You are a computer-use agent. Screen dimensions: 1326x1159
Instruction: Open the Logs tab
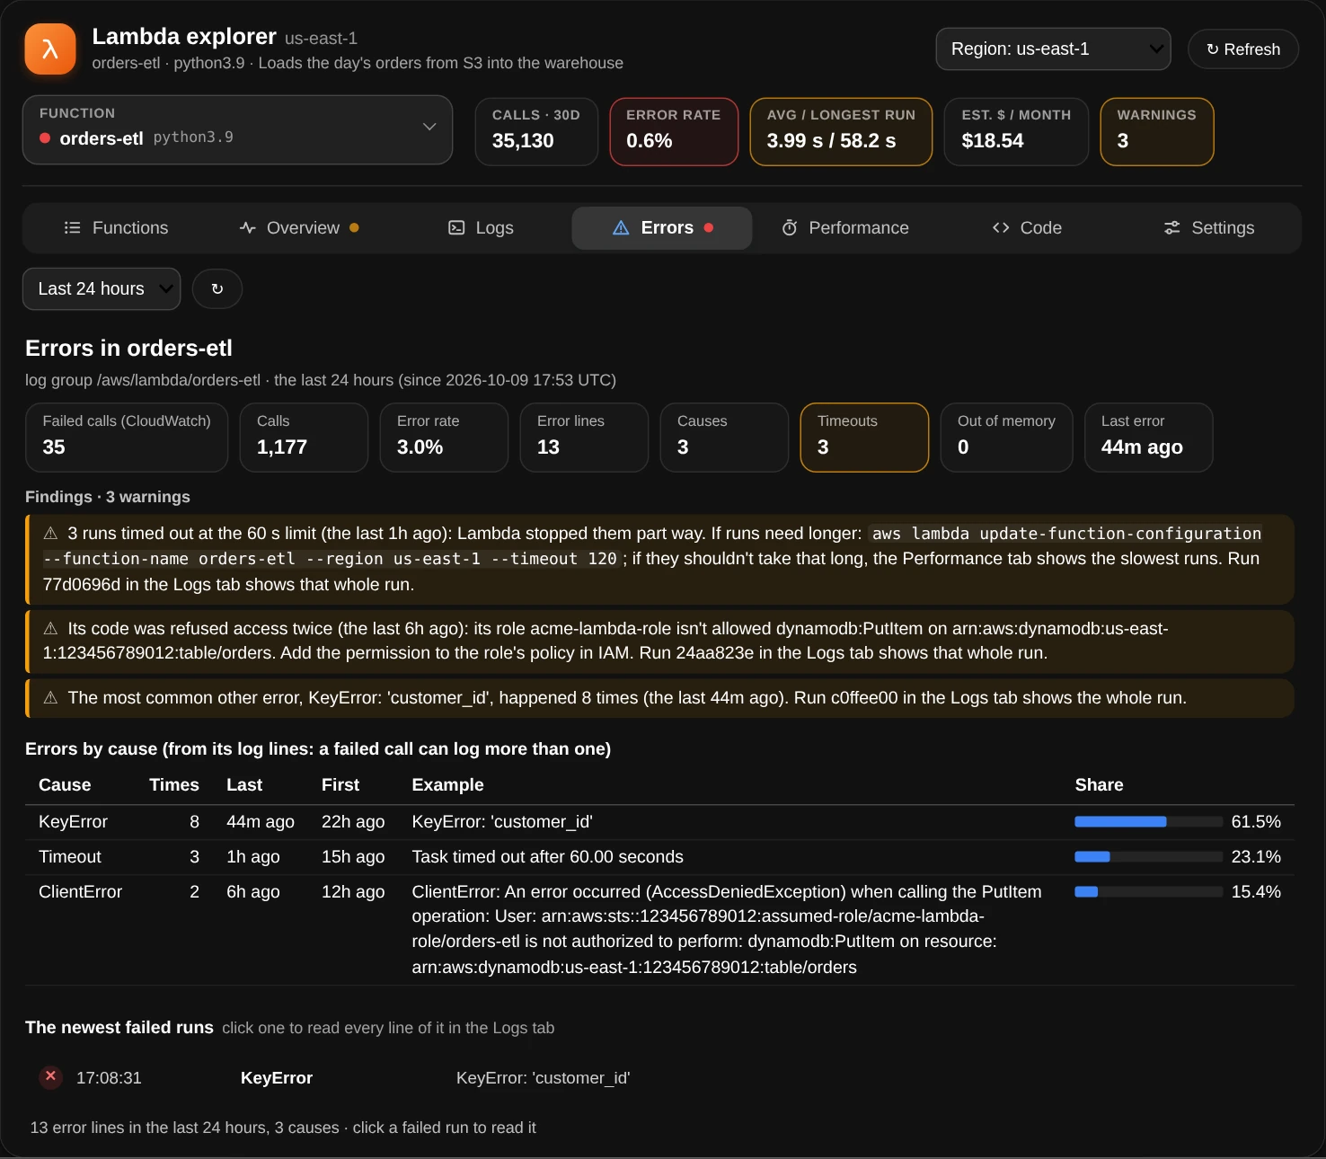click(481, 228)
